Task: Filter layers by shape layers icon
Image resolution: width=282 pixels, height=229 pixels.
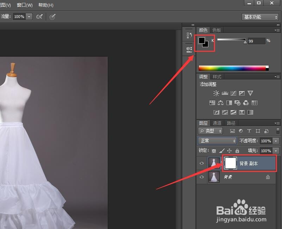Action: [x=258, y=131]
